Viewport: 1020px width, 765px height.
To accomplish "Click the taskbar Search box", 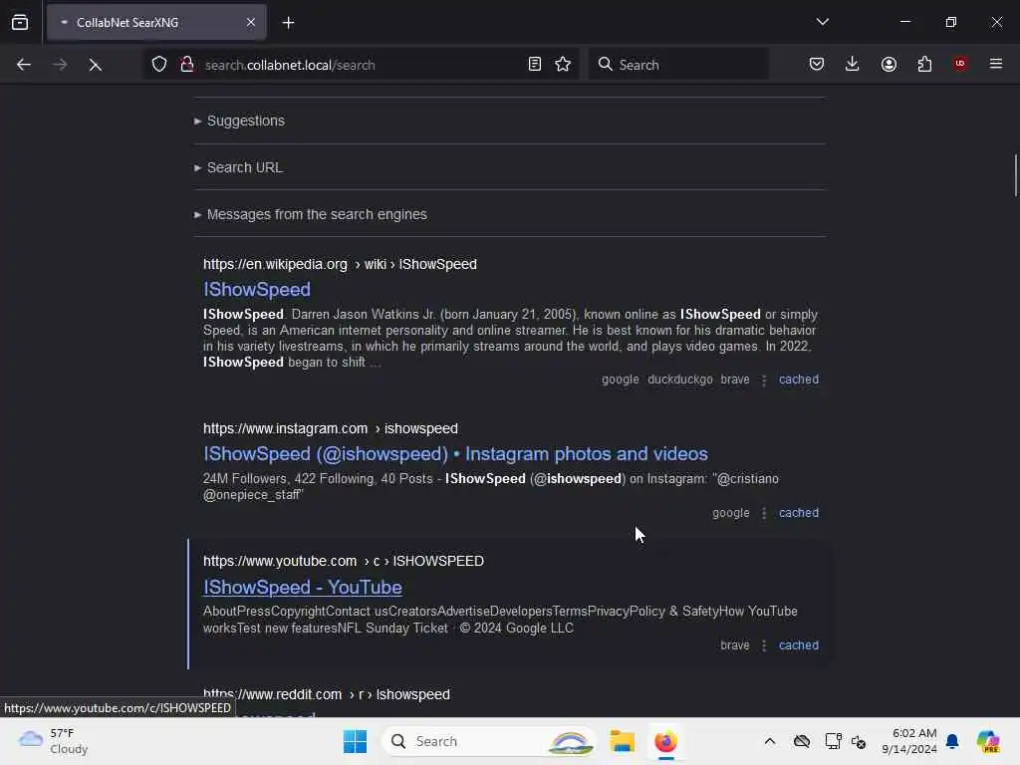I will (488, 741).
